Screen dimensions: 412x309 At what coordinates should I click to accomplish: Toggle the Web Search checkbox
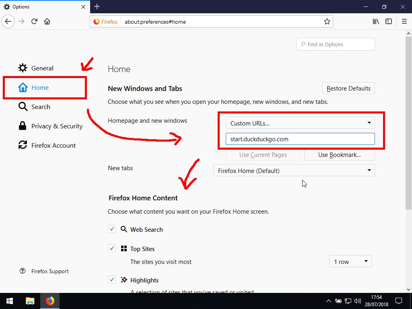click(x=112, y=229)
